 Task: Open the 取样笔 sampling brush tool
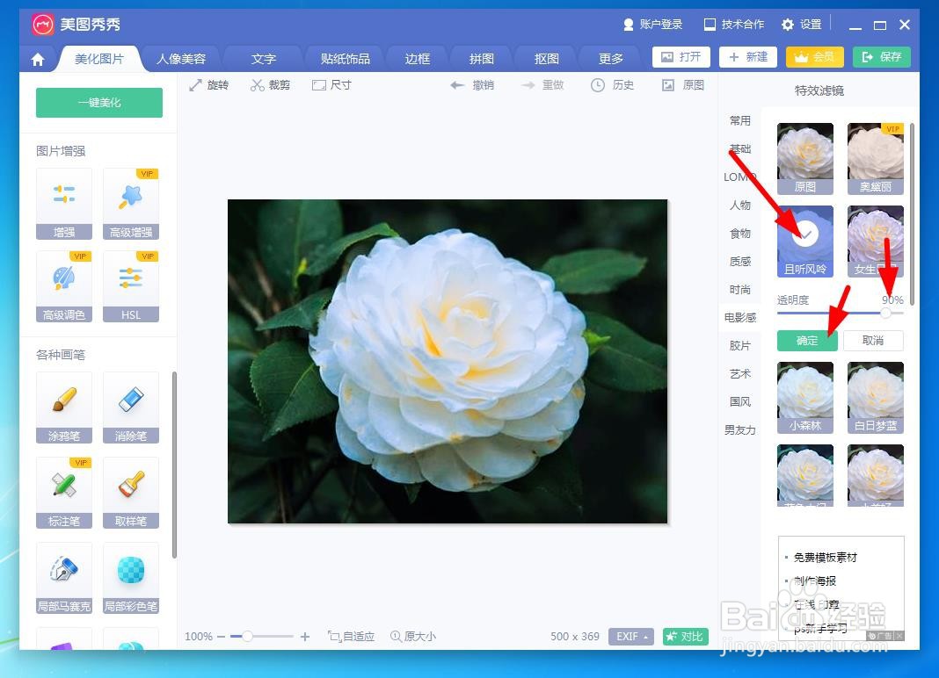tap(130, 493)
